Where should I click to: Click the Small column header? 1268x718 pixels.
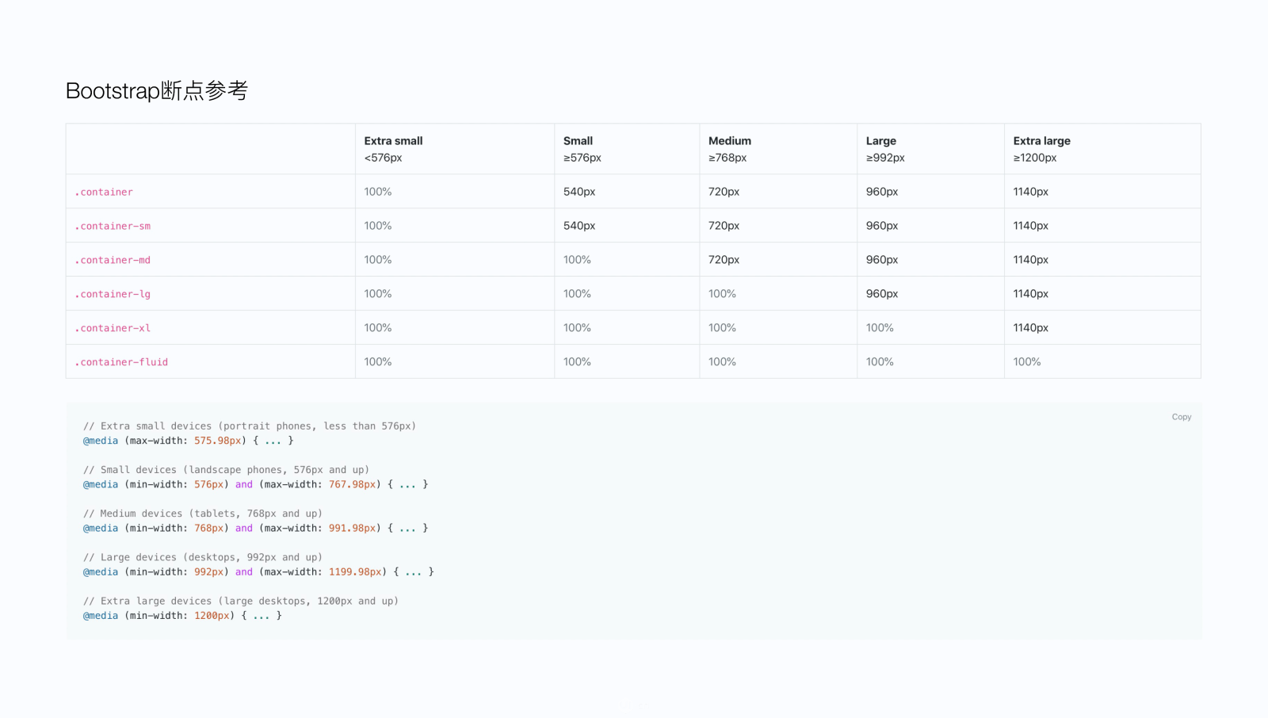click(578, 141)
